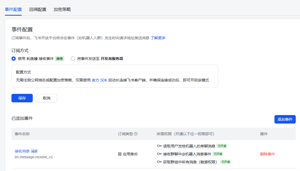
Task: Select the 将事件发送至开发者服务器 radio option
Action: pyautogui.click(x=73, y=59)
